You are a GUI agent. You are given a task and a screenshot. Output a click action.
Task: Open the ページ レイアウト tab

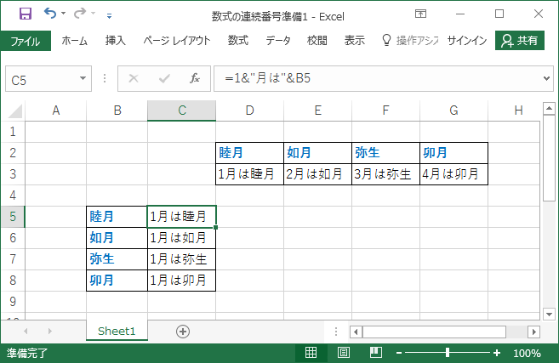pyautogui.click(x=177, y=41)
